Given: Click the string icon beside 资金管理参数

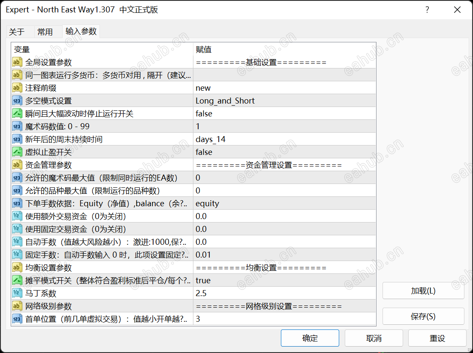Looking at the screenshot, I should [17, 165].
